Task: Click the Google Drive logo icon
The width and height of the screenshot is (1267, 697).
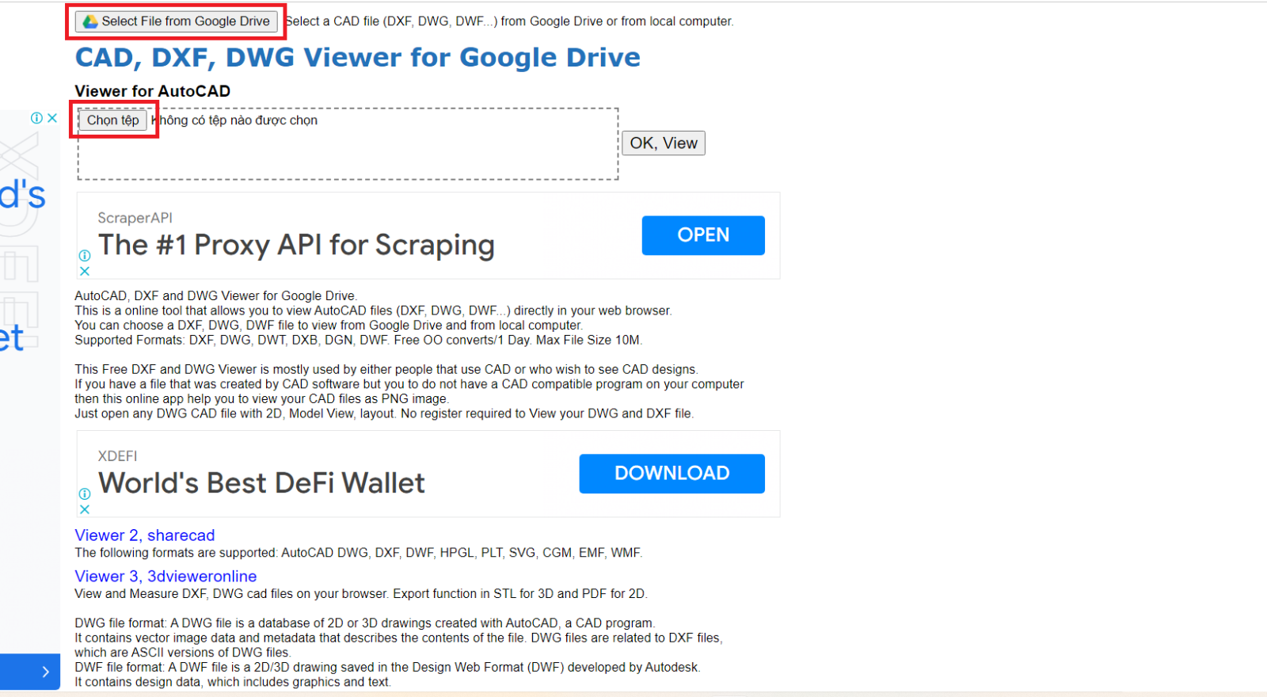Action: tap(91, 21)
